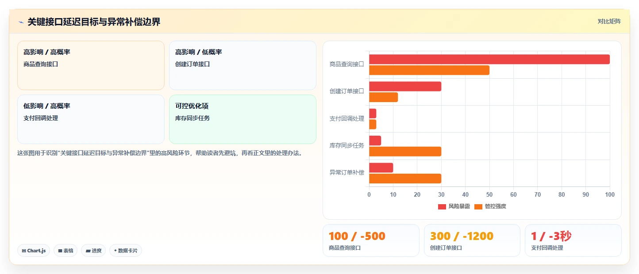Select the 低影响 / 高概率 card
639x274 pixels.
[x=91, y=119]
